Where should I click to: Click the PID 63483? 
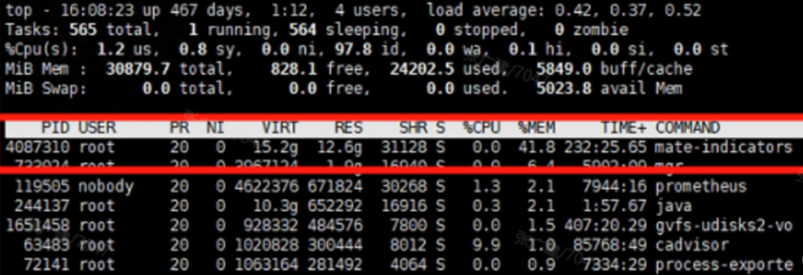click(x=46, y=246)
